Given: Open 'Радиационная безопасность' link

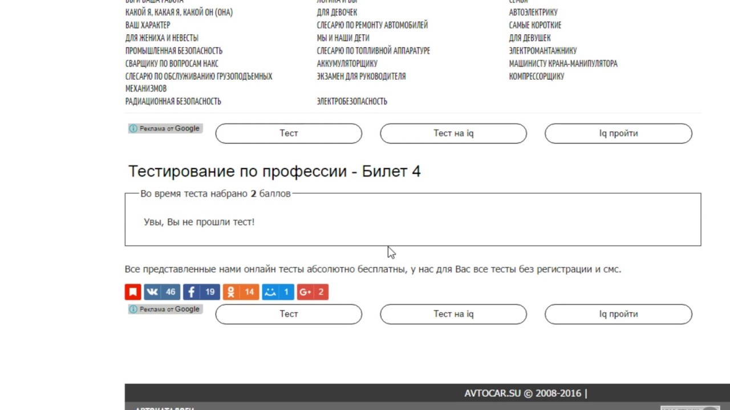Looking at the screenshot, I should [x=173, y=101].
